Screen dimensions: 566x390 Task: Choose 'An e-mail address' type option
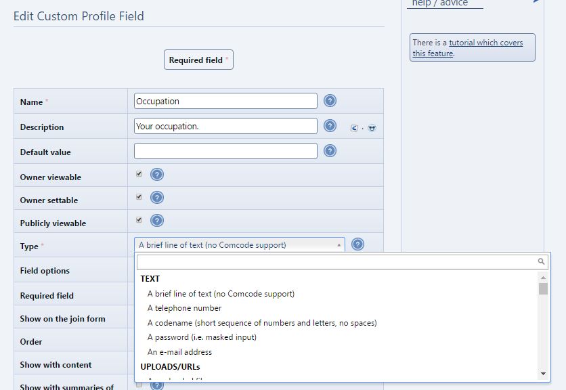point(179,351)
